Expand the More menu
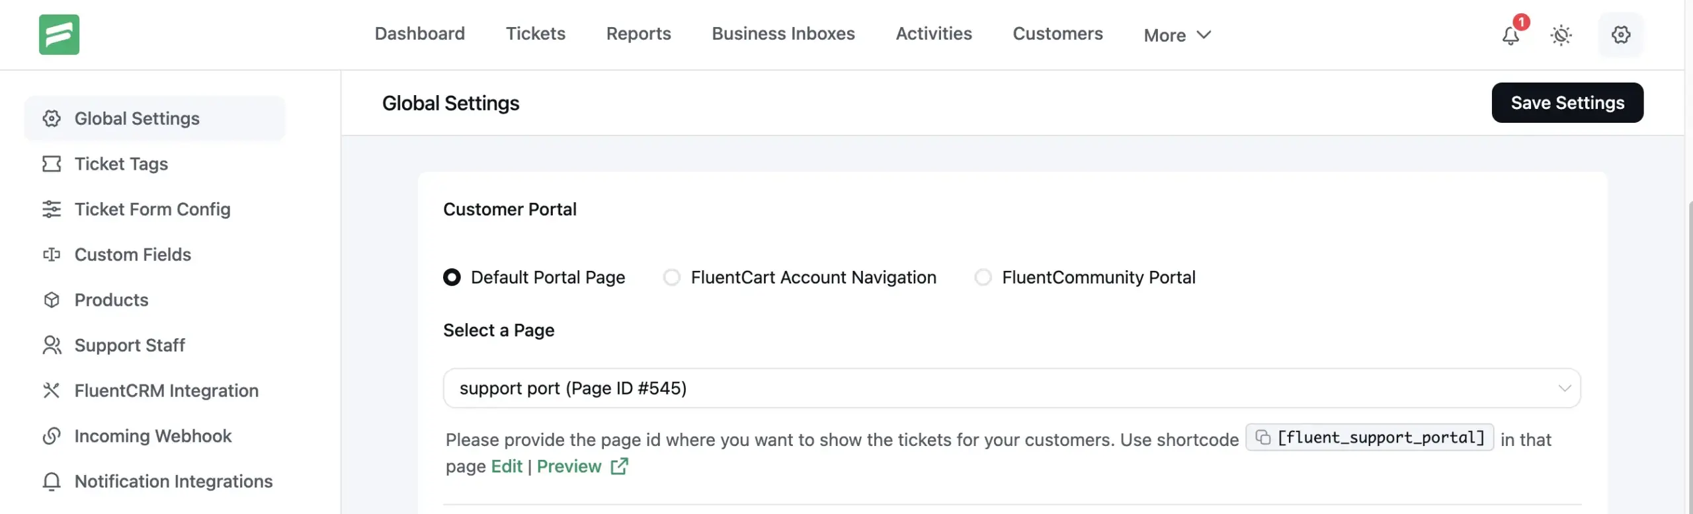This screenshot has width=1693, height=514. [x=1177, y=35]
